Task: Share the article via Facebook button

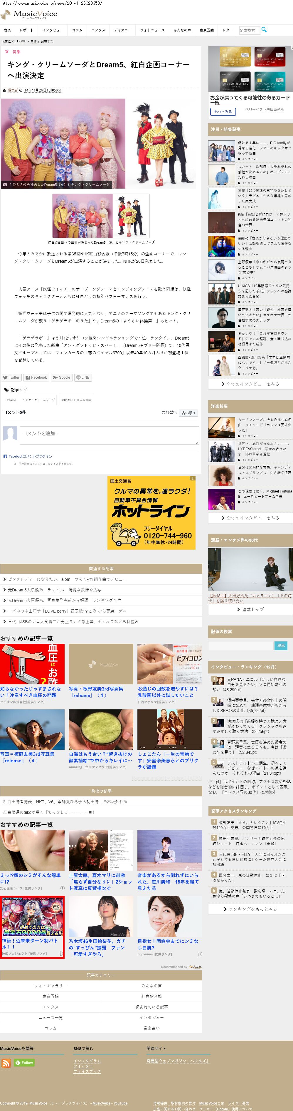Action: (x=36, y=377)
